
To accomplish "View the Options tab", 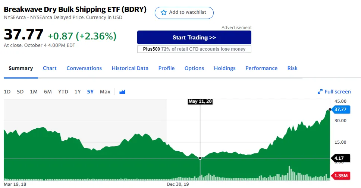I will 194,68.
